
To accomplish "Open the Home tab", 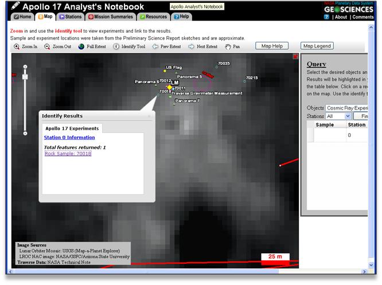I will pos(23,17).
